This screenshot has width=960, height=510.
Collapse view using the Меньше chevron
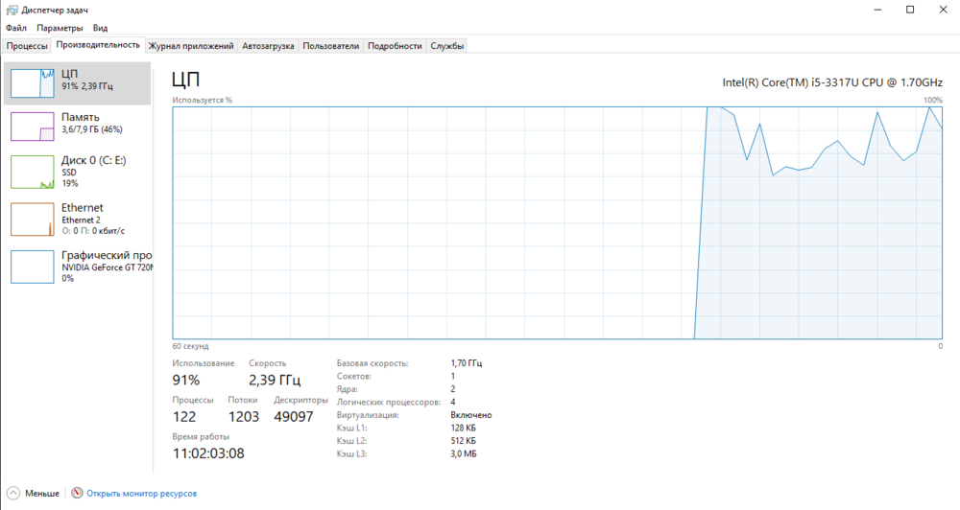tap(12, 493)
